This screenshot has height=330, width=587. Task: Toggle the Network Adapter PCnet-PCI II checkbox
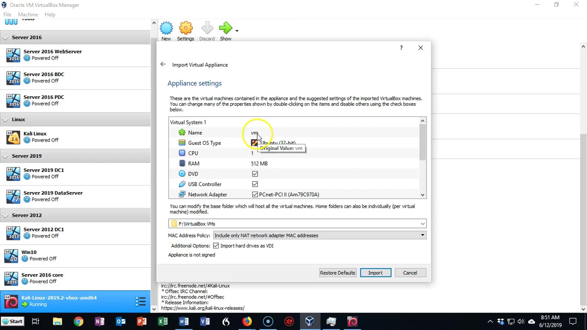click(255, 194)
